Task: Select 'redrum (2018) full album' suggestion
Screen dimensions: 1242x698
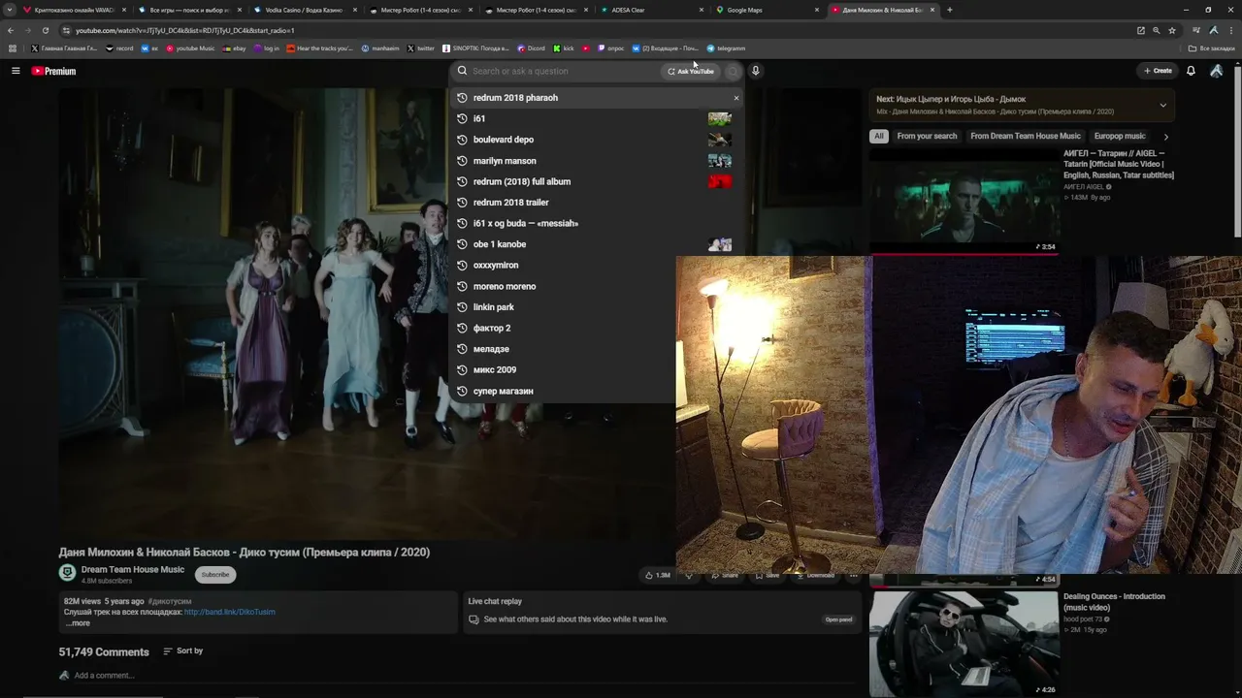Action: (522, 181)
